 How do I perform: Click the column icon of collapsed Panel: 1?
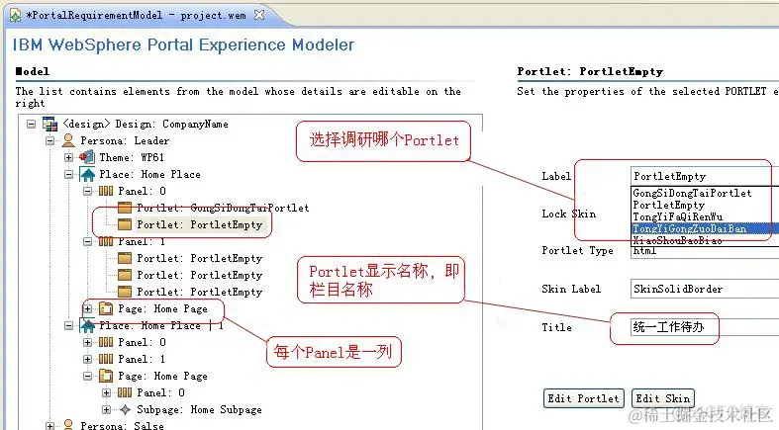(106, 360)
